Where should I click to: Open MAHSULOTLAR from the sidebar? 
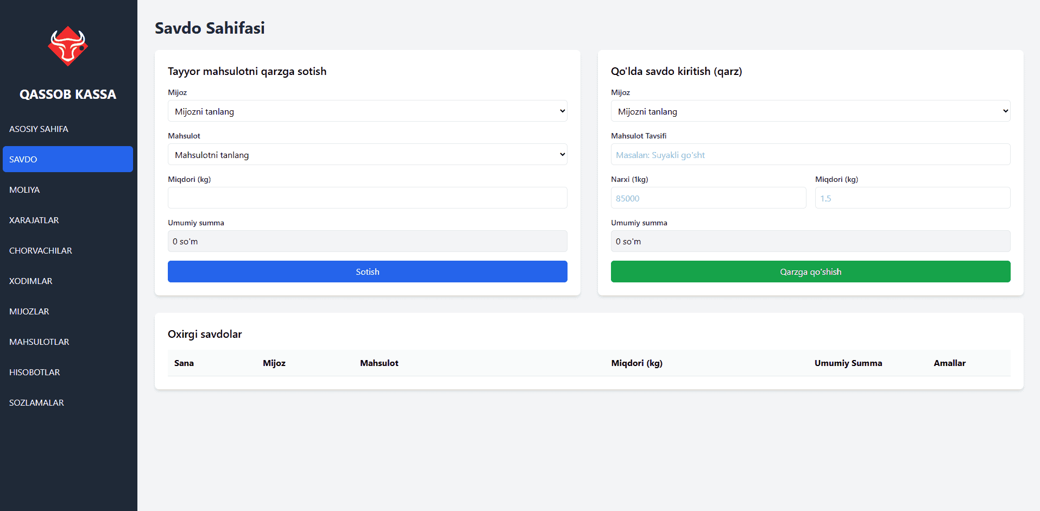tap(39, 342)
